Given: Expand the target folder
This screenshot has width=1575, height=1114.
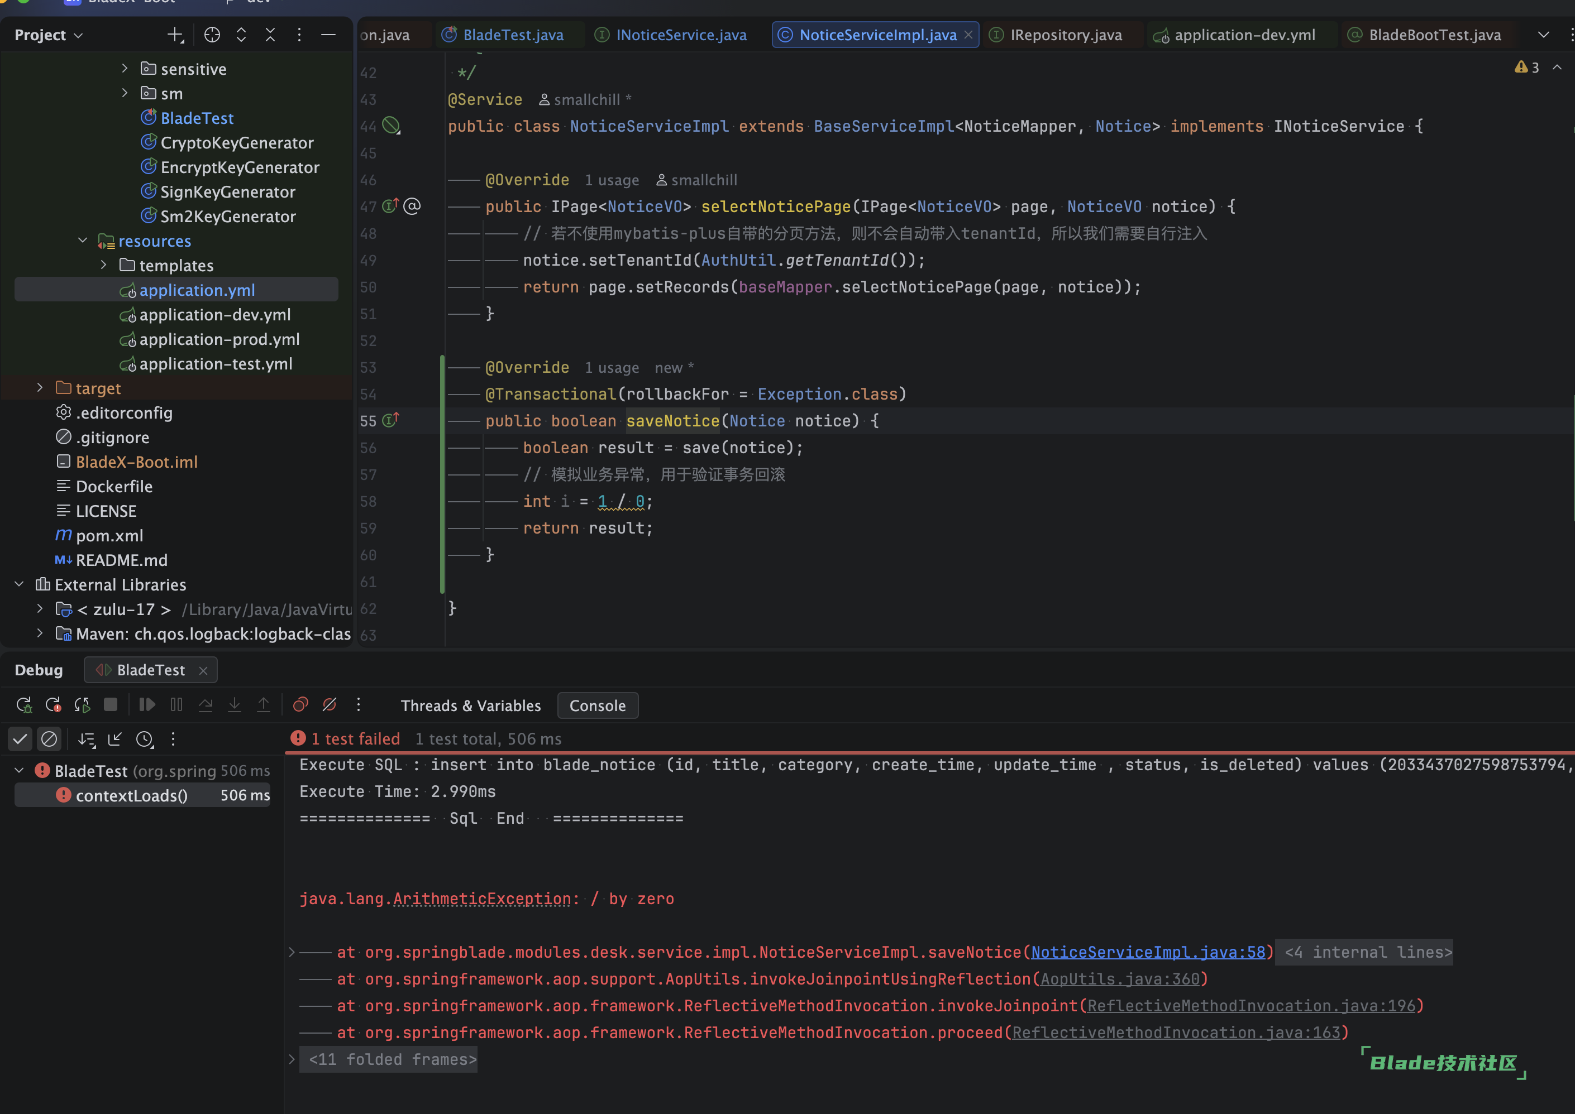Looking at the screenshot, I should click(x=40, y=388).
